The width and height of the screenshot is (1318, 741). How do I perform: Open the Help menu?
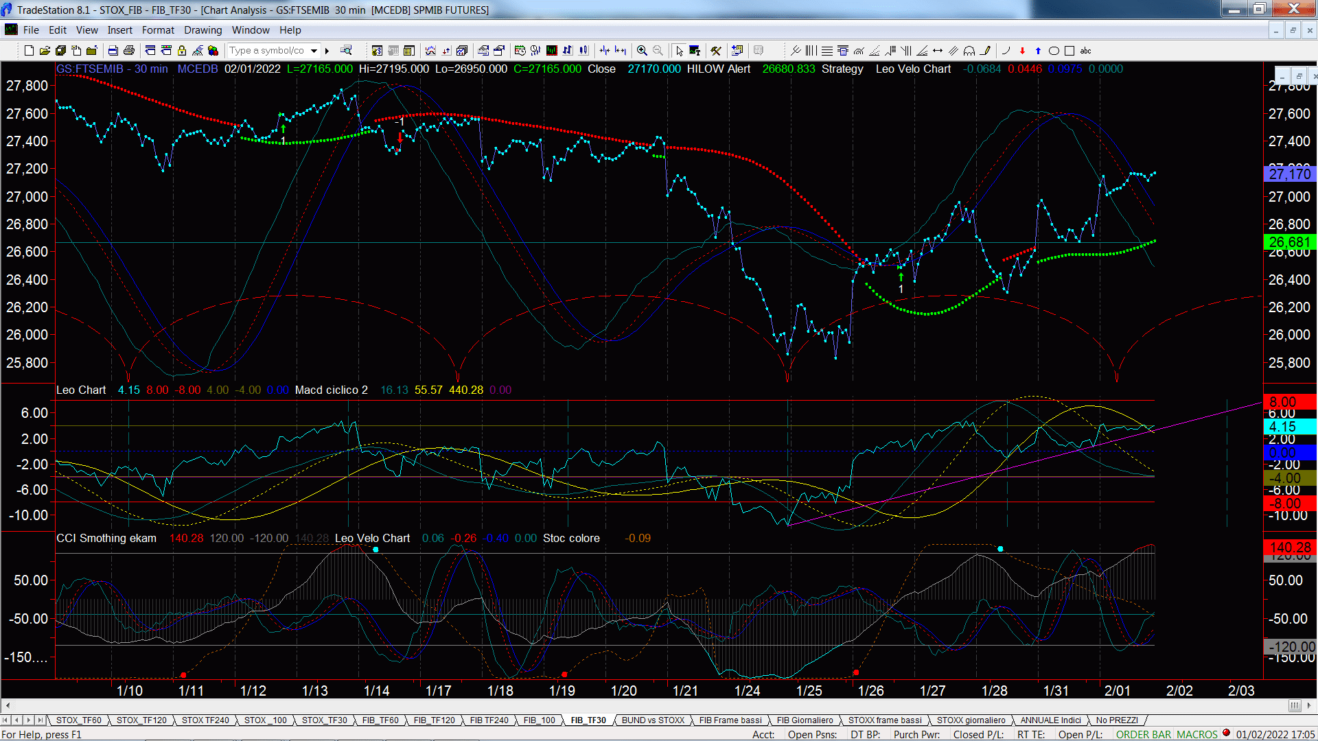[290, 30]
